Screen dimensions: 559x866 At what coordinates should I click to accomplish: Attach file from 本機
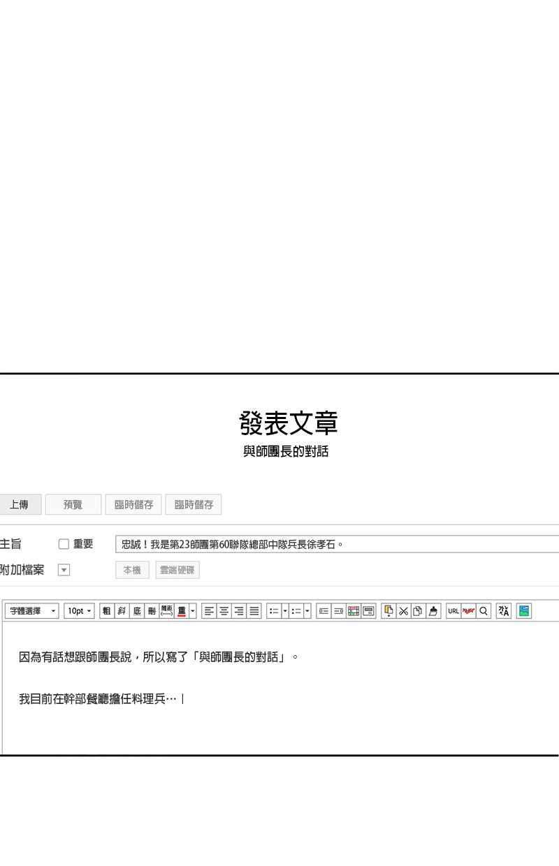132,570
